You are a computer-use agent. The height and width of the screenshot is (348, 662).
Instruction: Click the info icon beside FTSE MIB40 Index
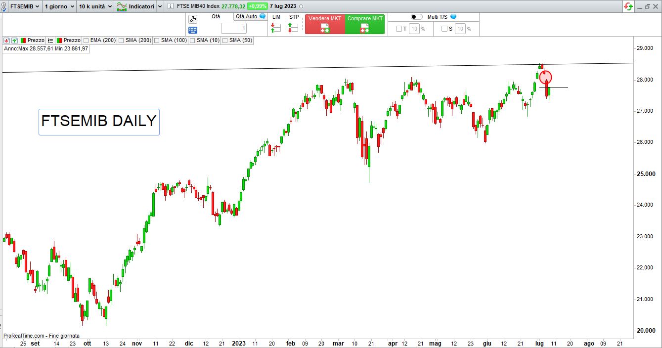[x=171, y=6]
